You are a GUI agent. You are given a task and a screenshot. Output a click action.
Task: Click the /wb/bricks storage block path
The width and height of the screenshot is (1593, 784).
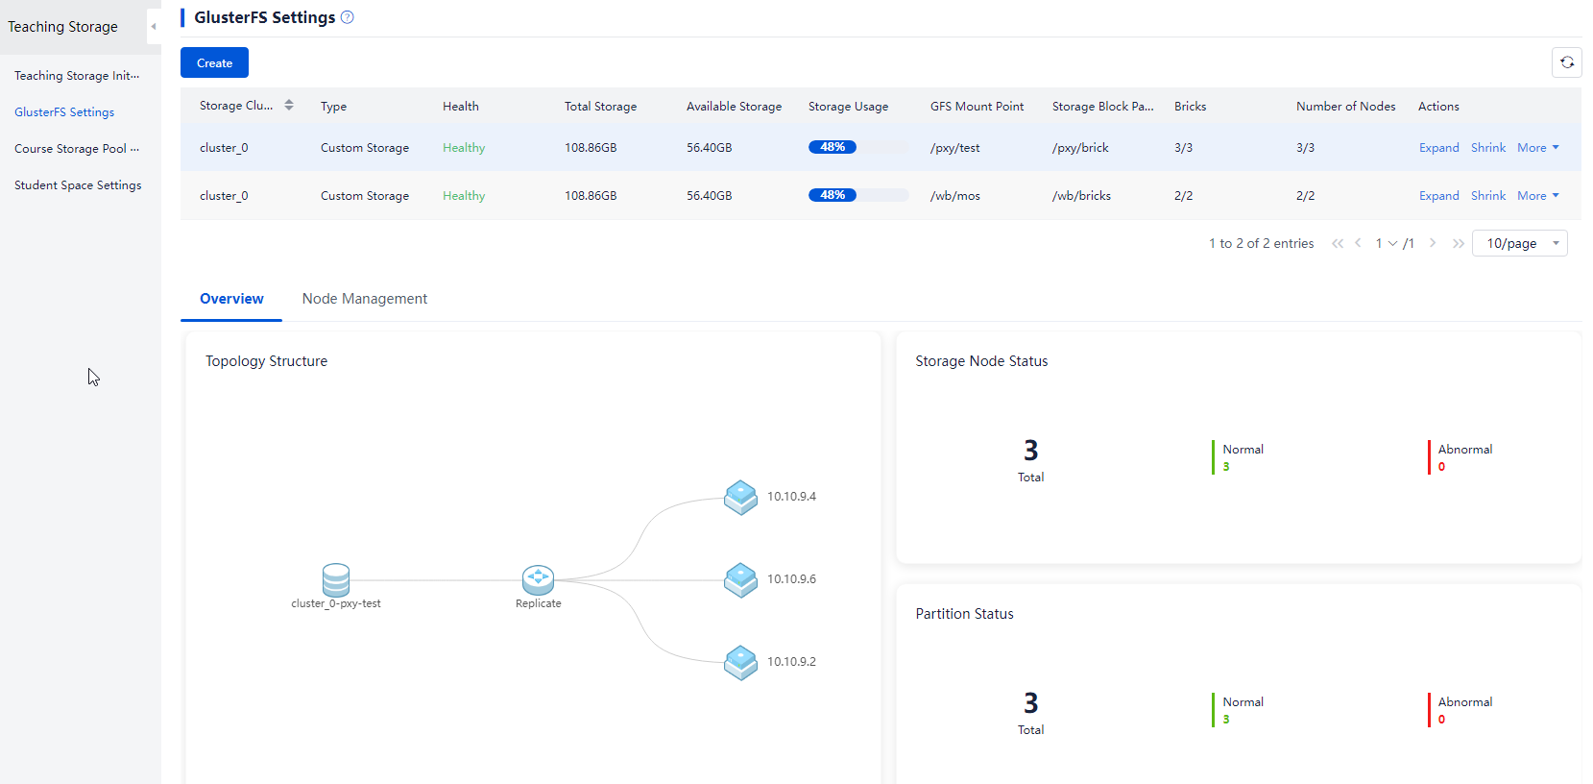(x=1081, y=196)
